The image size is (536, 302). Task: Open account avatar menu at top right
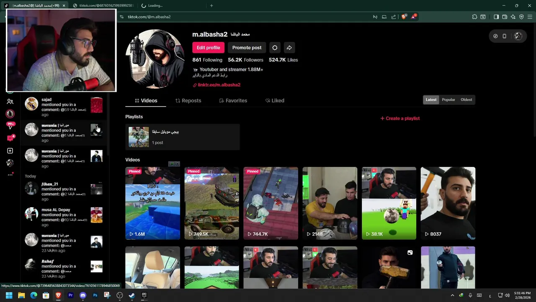click(x=518, y=36)
